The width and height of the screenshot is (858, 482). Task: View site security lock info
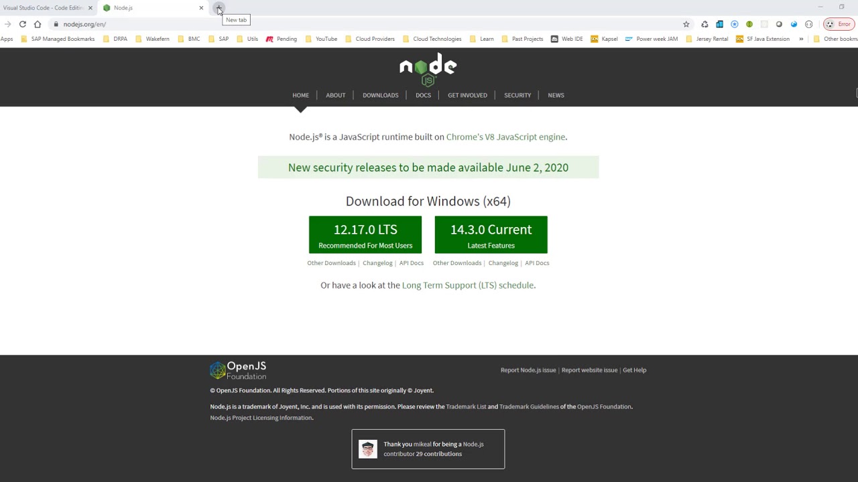56,24
